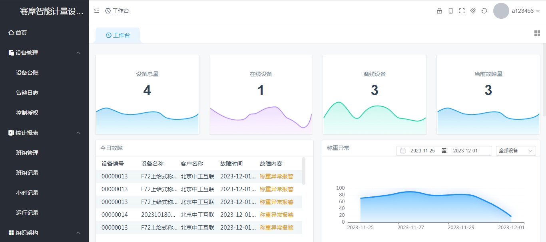Collapse the 统计报表 menu section

[44, 132]
